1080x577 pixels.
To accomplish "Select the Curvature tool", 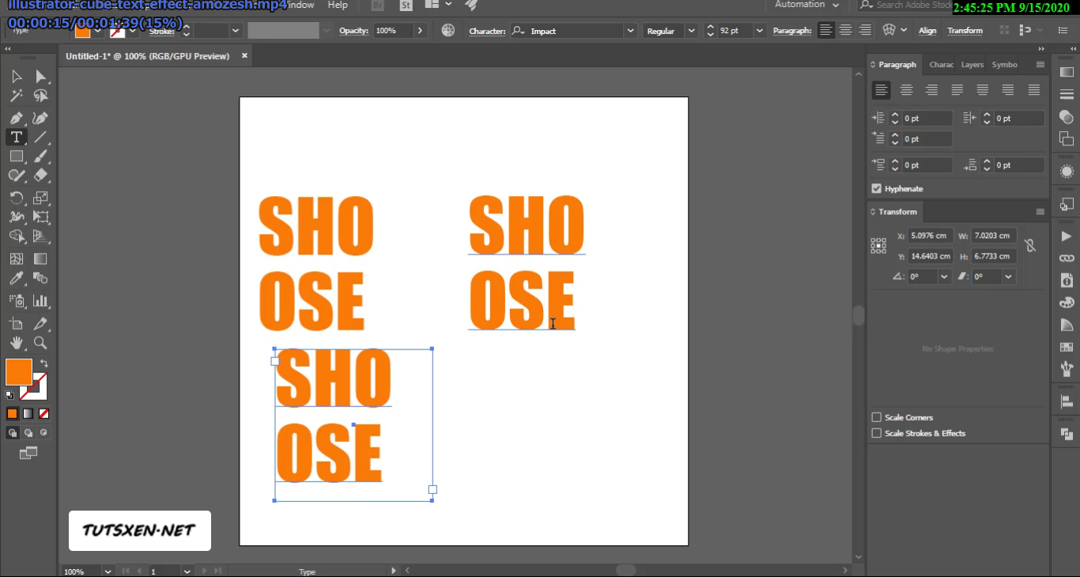I will (x=40, y=118).
